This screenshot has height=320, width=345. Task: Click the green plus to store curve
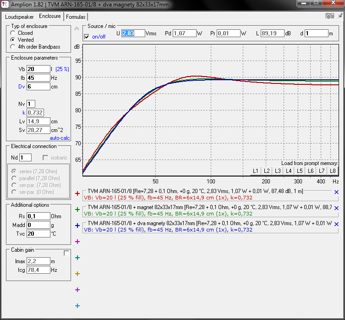(77, 210)
